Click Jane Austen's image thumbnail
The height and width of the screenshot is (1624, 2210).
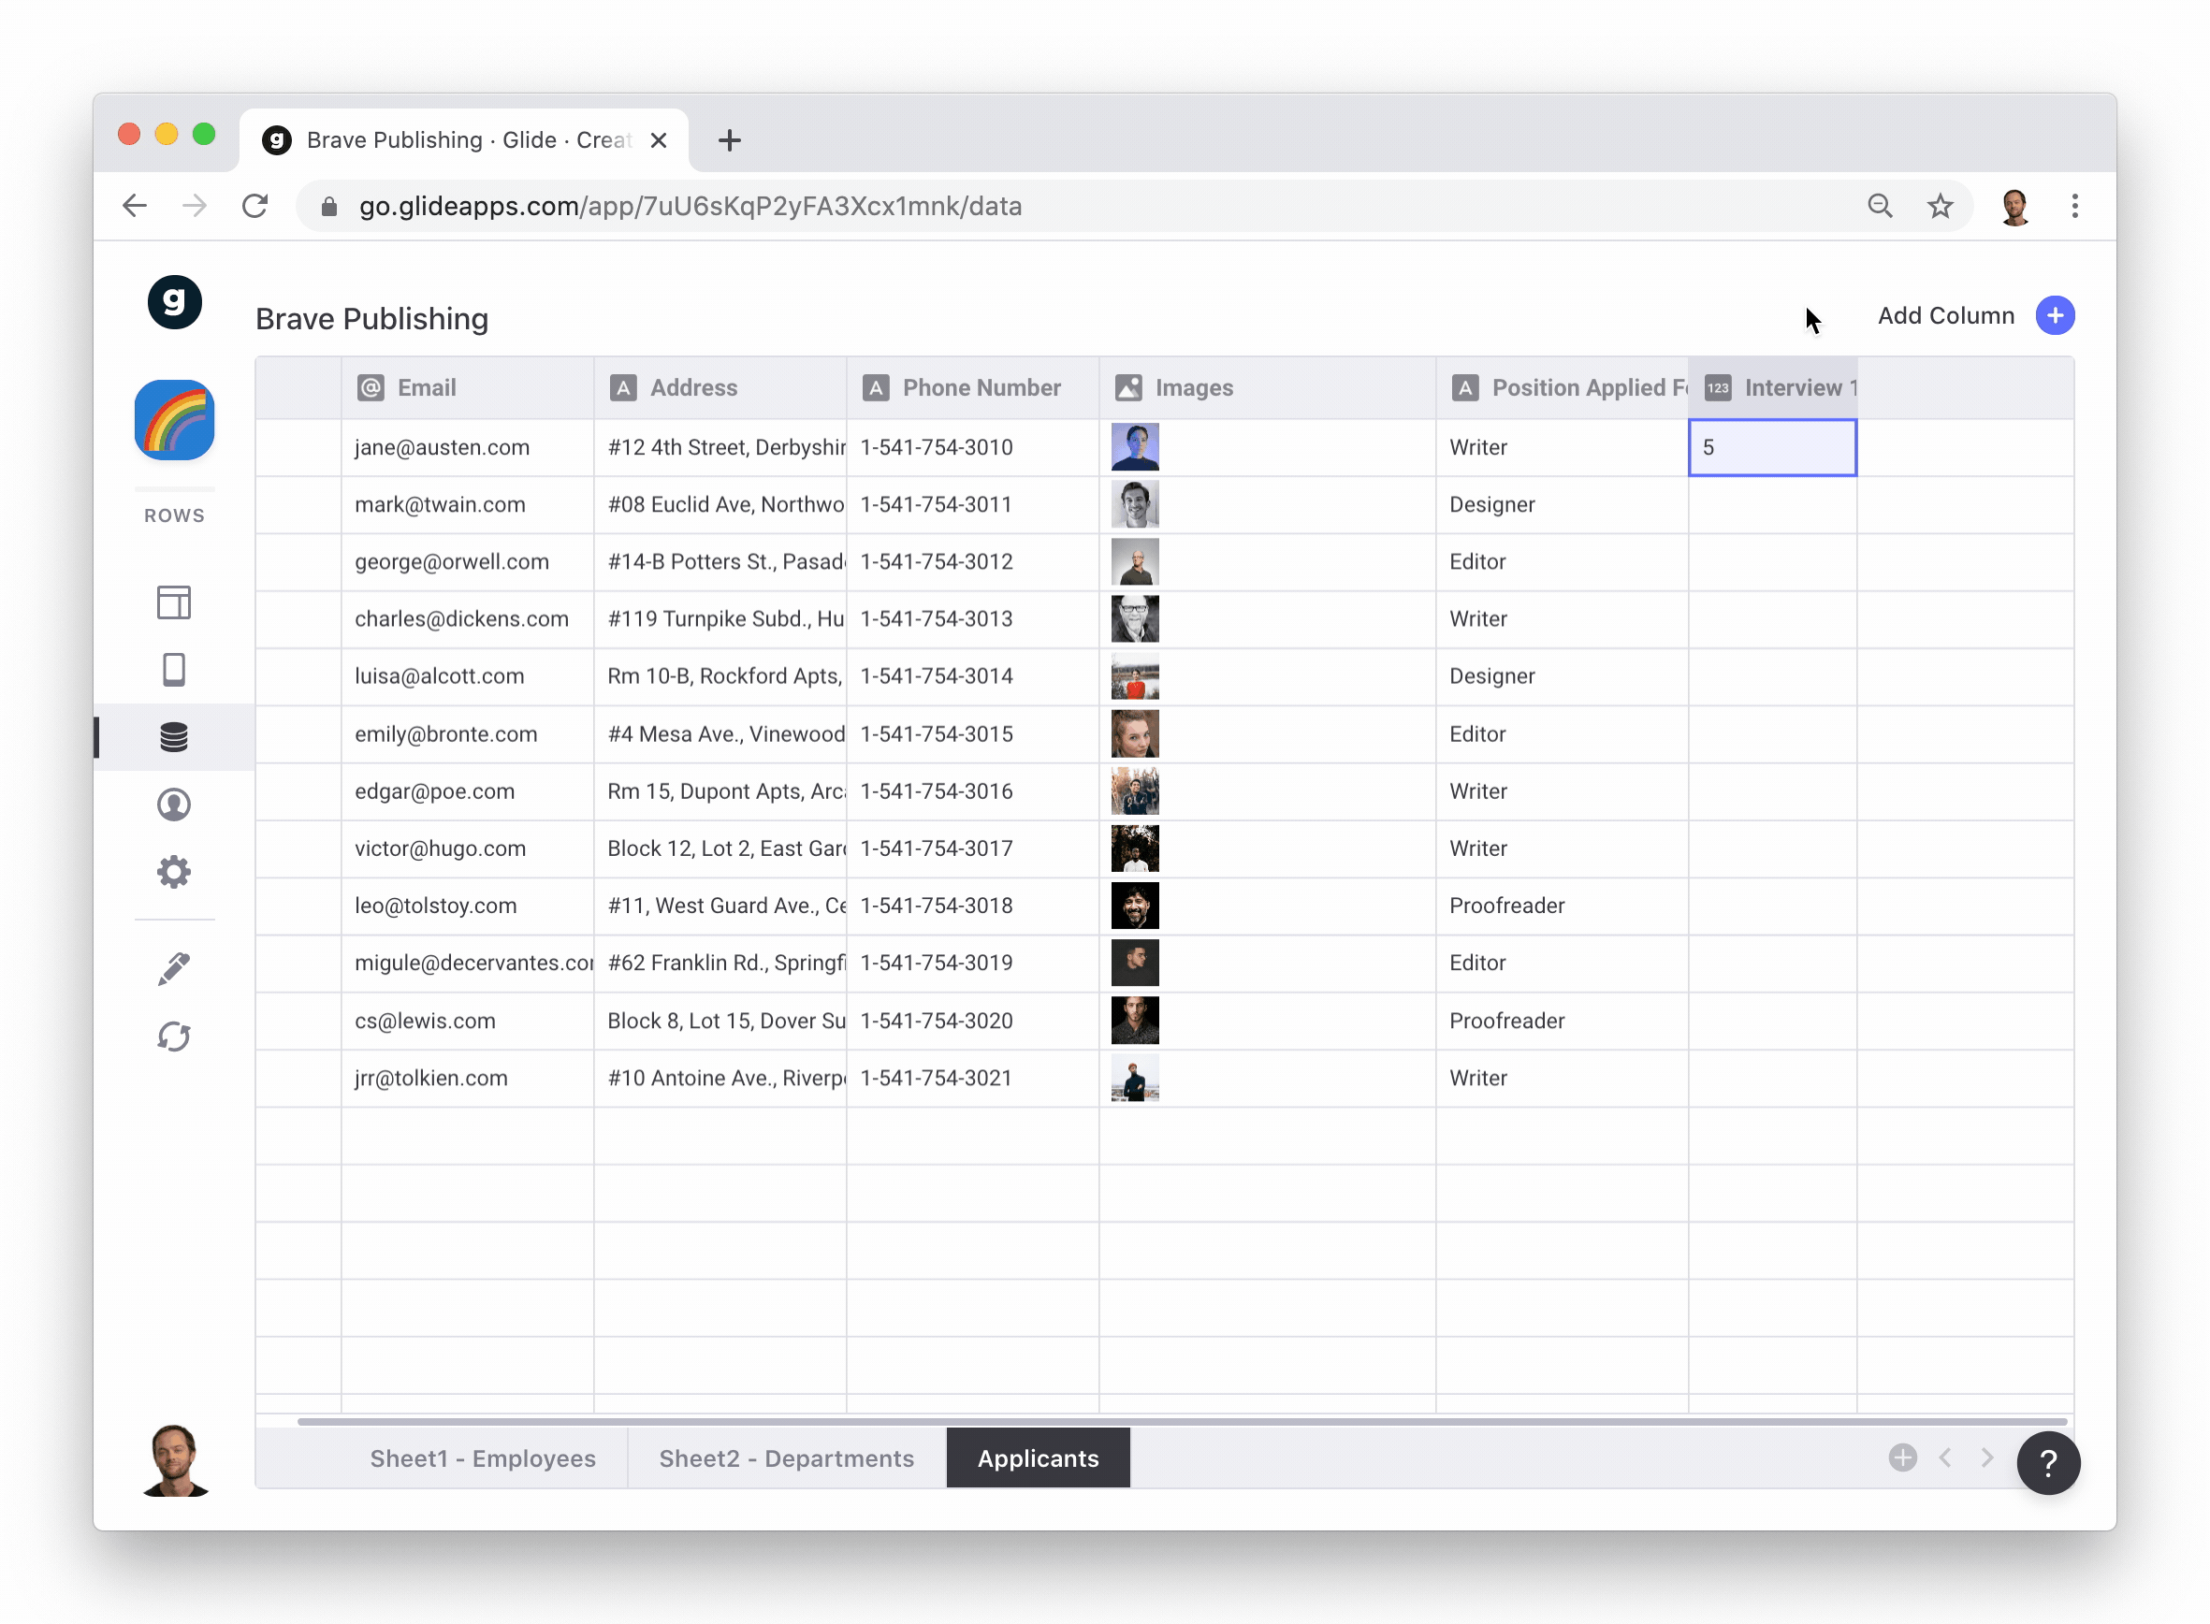coord(1135,447)
